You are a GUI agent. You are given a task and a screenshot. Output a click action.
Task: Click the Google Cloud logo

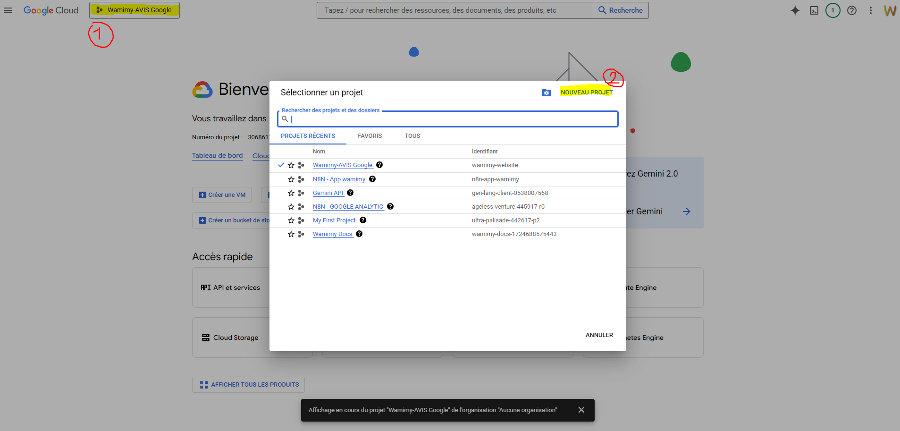point(51,10)
